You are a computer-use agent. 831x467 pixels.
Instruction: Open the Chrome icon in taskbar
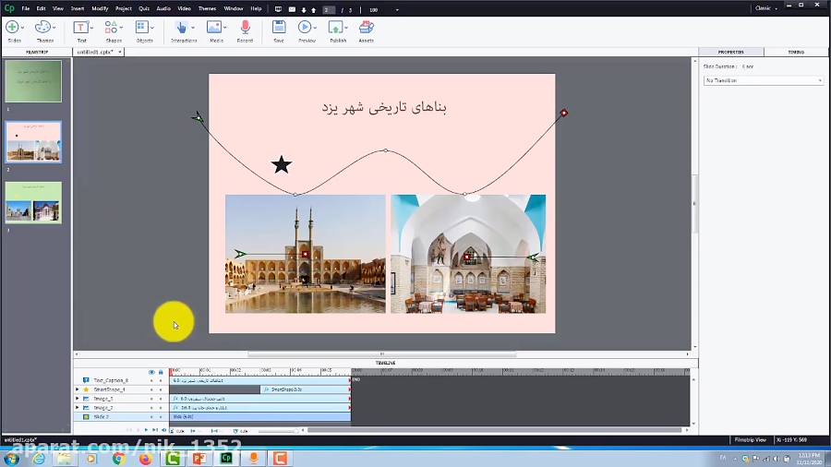[118, 458]
